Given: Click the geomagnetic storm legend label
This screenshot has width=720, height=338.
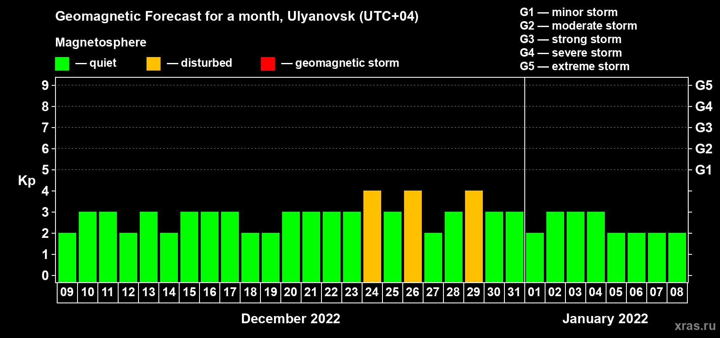Looking at the screenshot, I should pos(347,63).
